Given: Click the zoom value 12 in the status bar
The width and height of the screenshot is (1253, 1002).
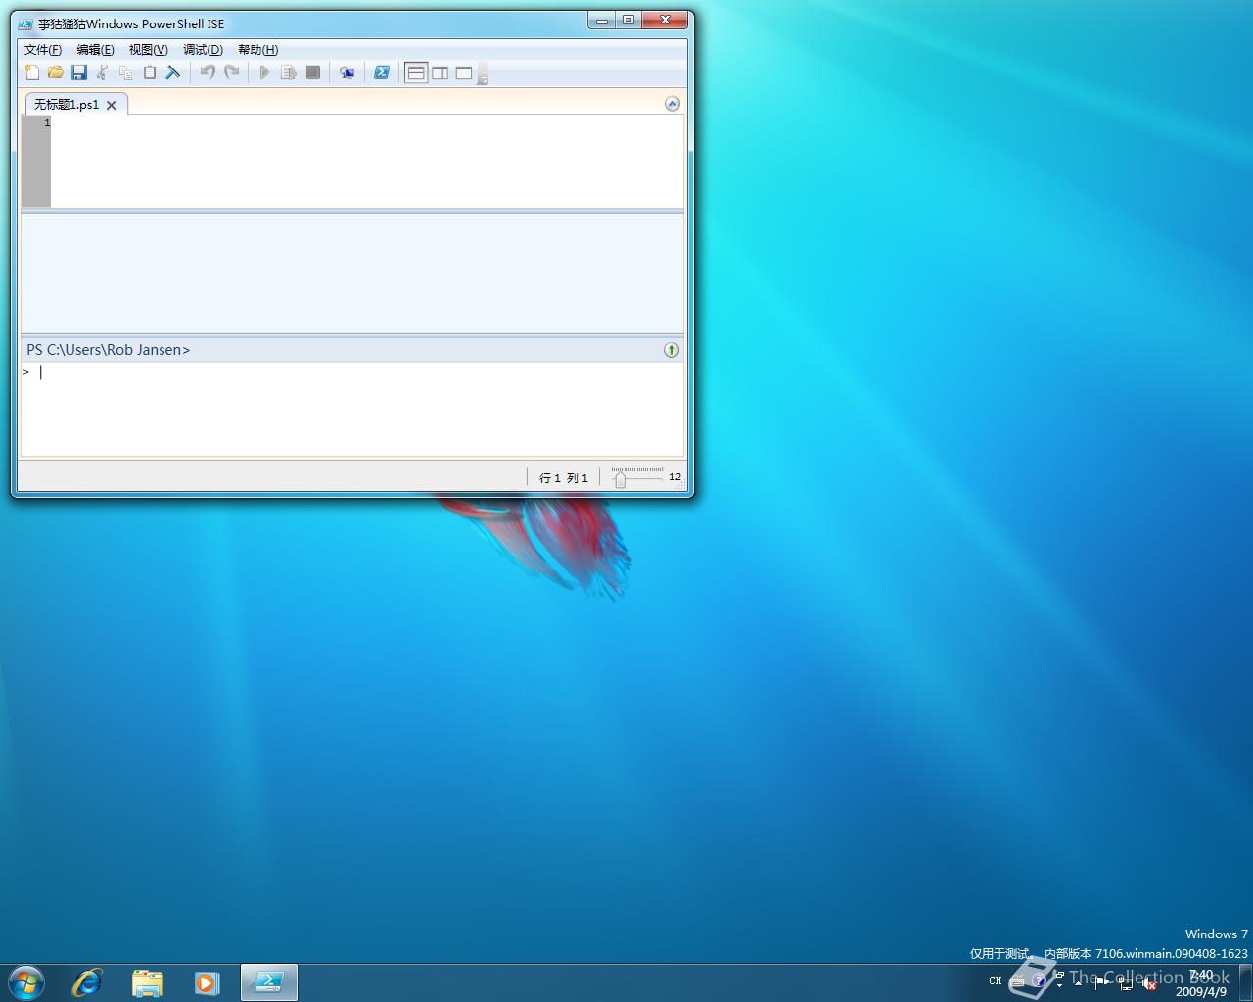Looking at the screenshot, I should [675, 477].
